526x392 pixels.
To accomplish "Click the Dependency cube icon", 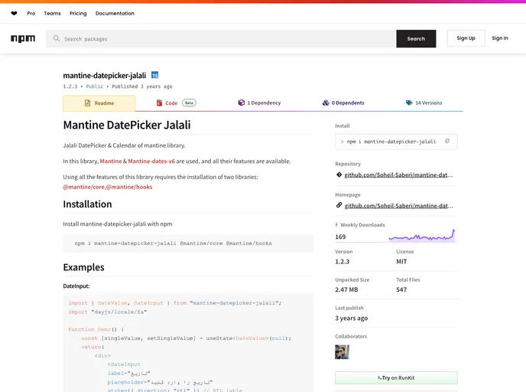I will pos(241,103).
